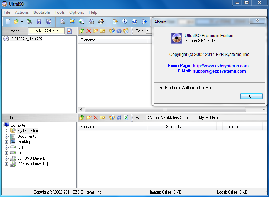Click the image properties checkmark icon
269x197 pixels.
tap(70, 31)
